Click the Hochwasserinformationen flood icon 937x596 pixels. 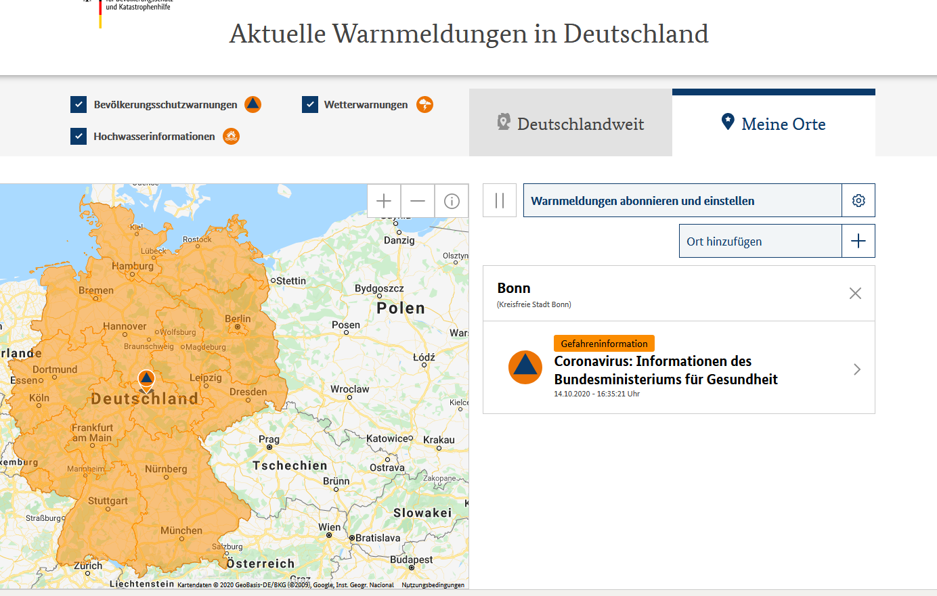232,136
